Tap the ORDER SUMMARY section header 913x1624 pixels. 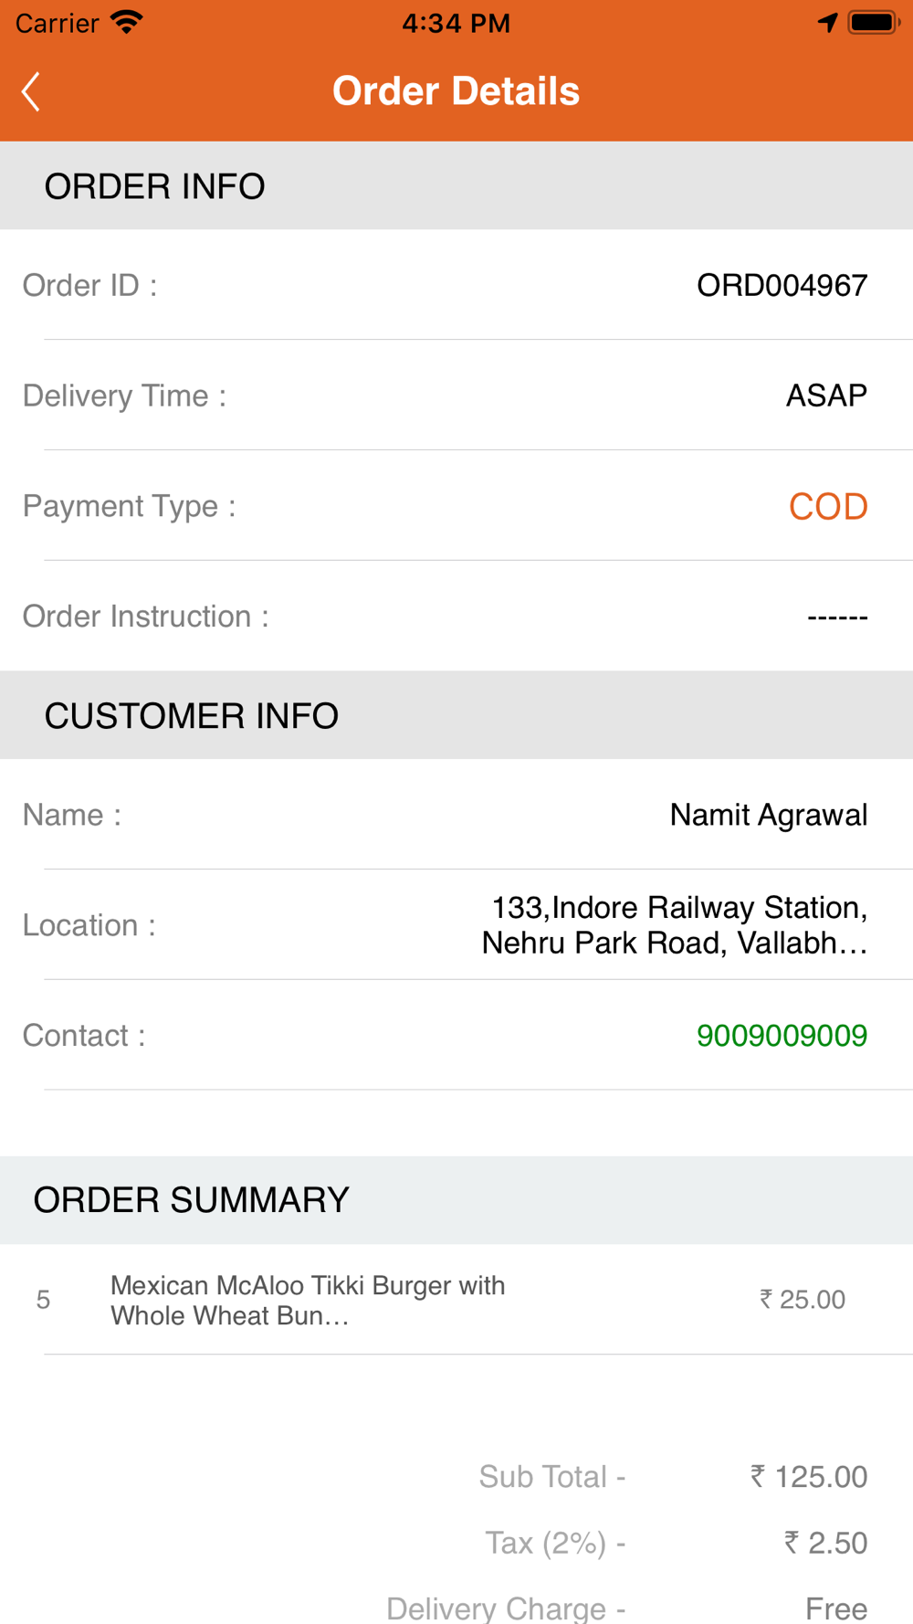192,1200
